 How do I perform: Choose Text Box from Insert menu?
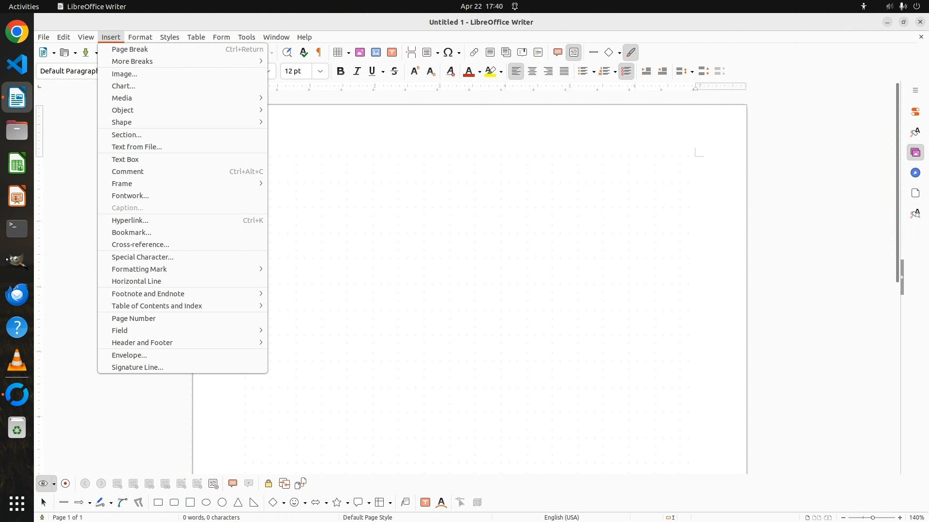pos(125,159)
